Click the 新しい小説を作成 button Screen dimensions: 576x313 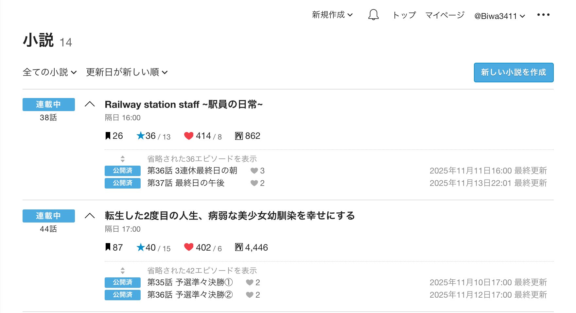[514, 73]
